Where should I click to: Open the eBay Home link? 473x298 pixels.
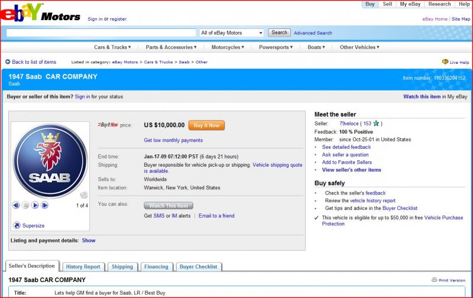pos(435,19)
